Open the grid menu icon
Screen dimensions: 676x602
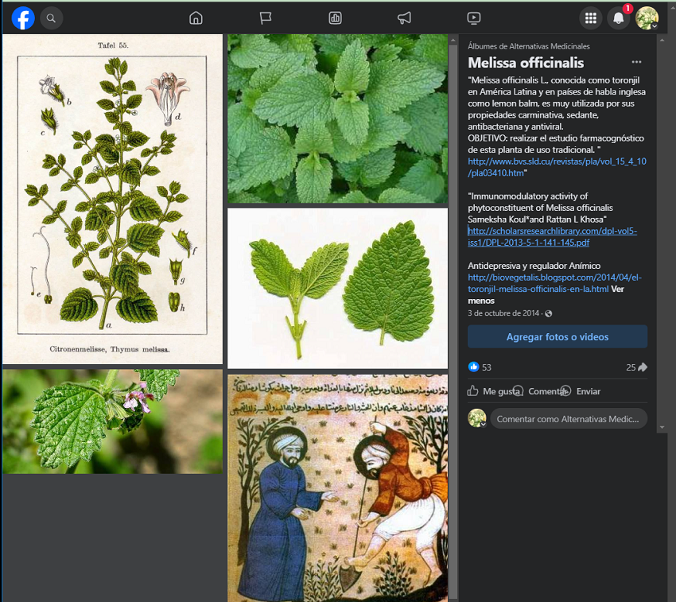coord(590,17)
